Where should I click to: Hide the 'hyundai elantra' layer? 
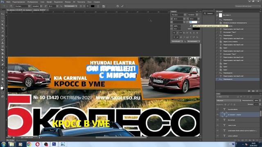point(217,109)
